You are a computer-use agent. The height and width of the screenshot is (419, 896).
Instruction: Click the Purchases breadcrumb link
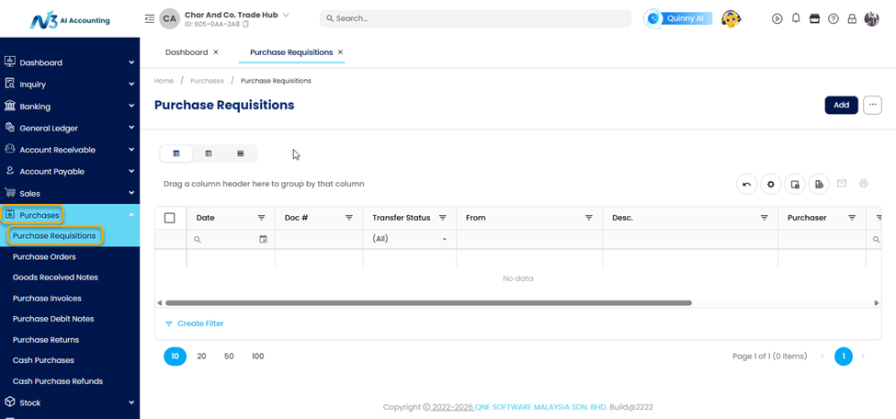207,81
